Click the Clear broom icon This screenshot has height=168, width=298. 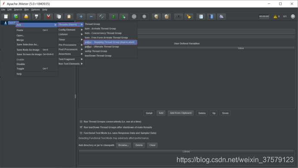coord(156,16)
